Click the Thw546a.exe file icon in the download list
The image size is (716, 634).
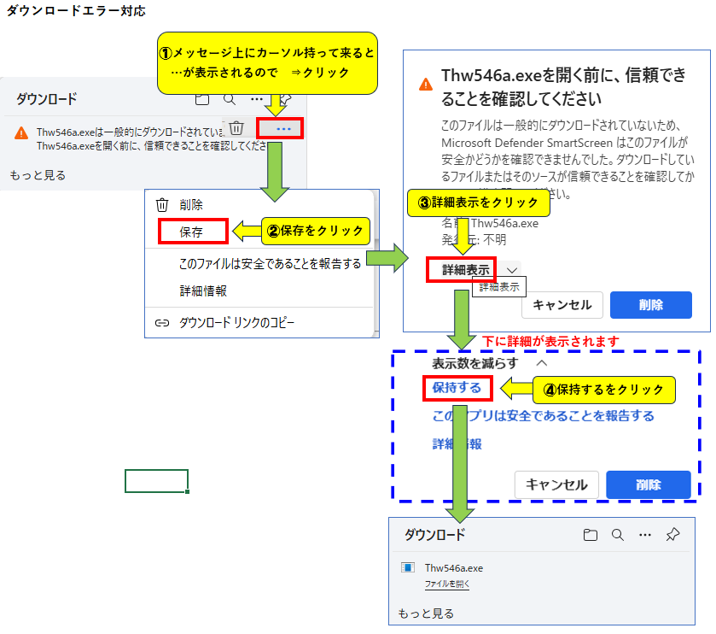pos(408,568)
